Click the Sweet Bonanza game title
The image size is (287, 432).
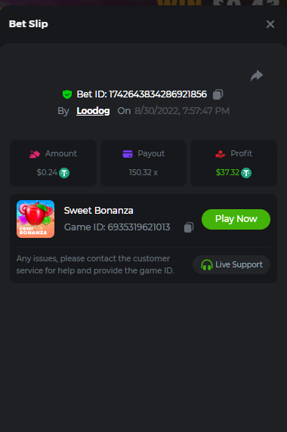99,211
